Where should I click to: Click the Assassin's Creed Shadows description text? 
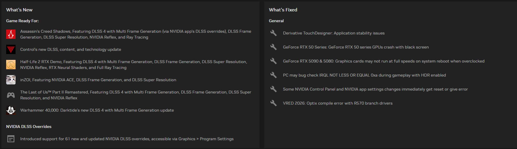tap(136, 34)
